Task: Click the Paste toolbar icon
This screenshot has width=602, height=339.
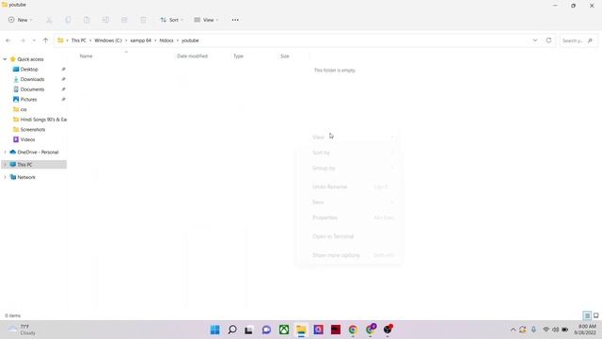Action: click(x=87, y=20)
